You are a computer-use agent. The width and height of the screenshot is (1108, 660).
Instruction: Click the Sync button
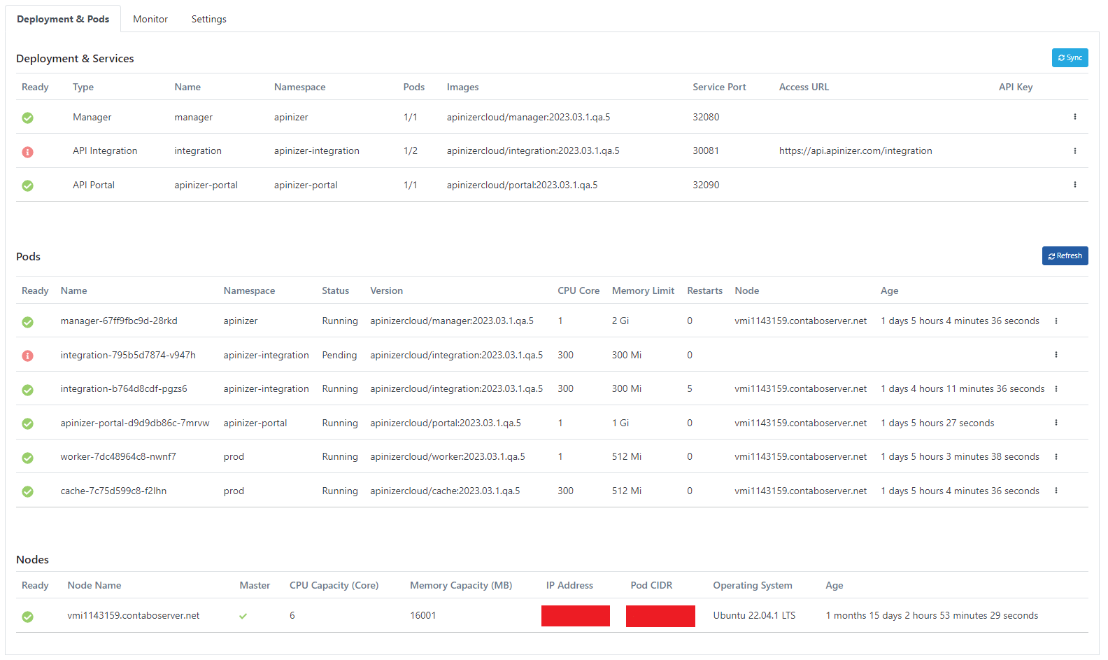click(x=1070, y=58)
